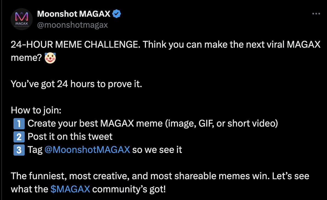The height and width of the screenshot is (200, 327).
Task: Open the three-dot more options menu
Action: (316, 14)
